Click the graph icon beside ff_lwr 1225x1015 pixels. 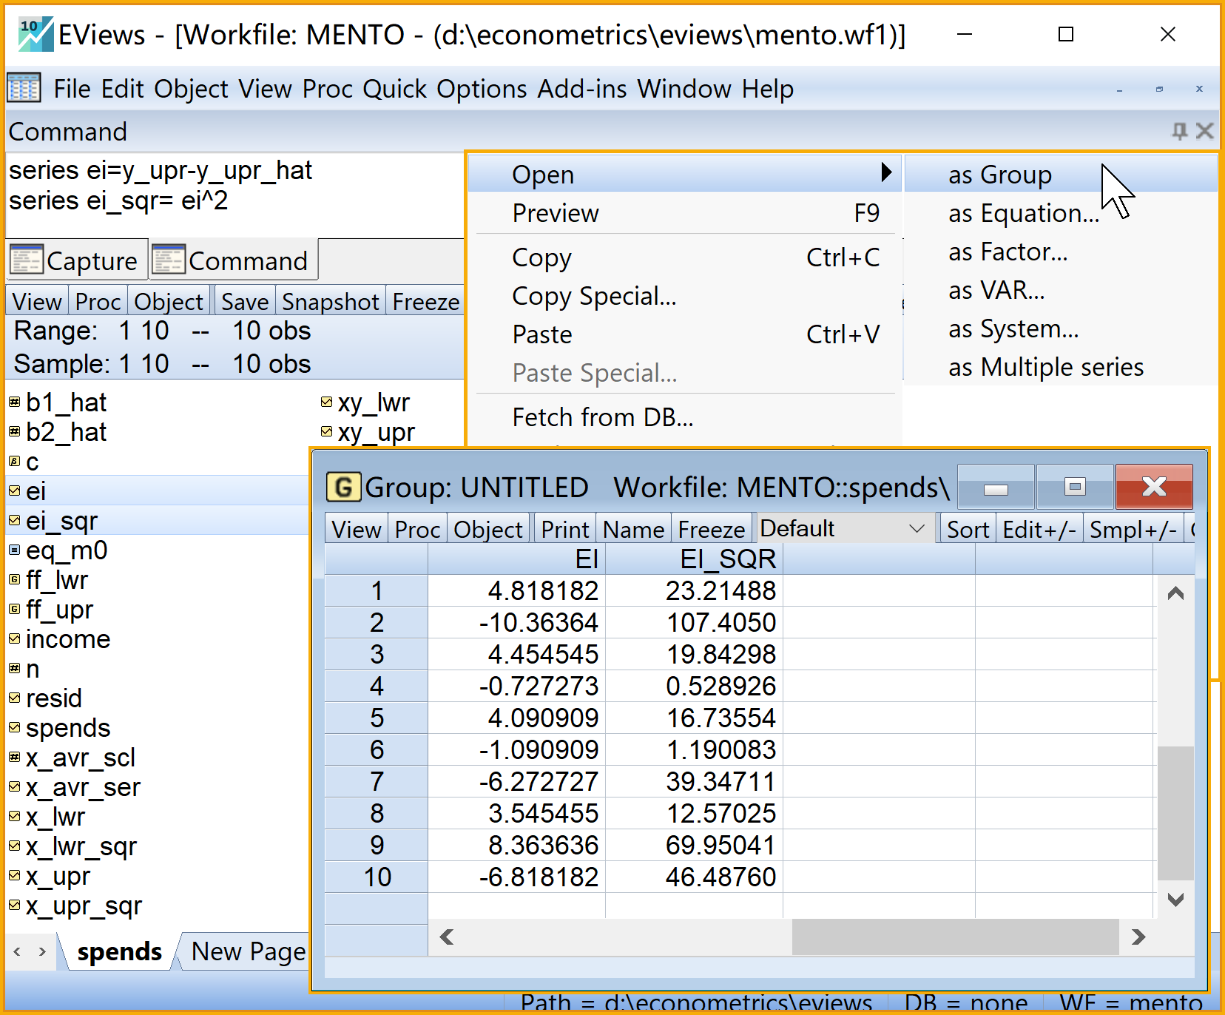point(14,579)
